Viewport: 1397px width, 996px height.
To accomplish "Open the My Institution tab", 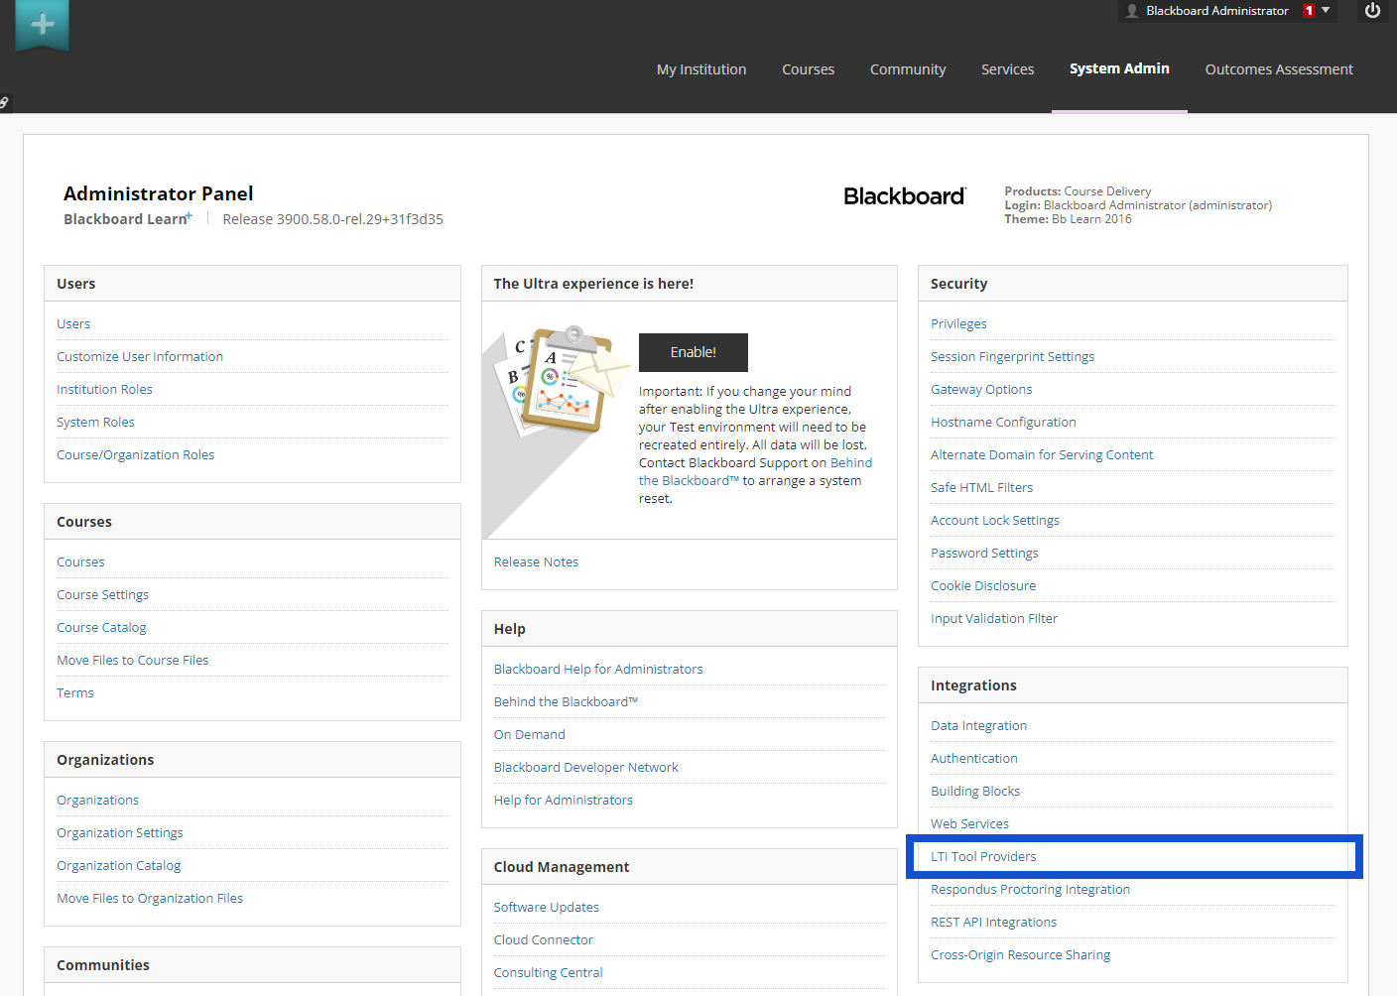I will coord(701,69).
